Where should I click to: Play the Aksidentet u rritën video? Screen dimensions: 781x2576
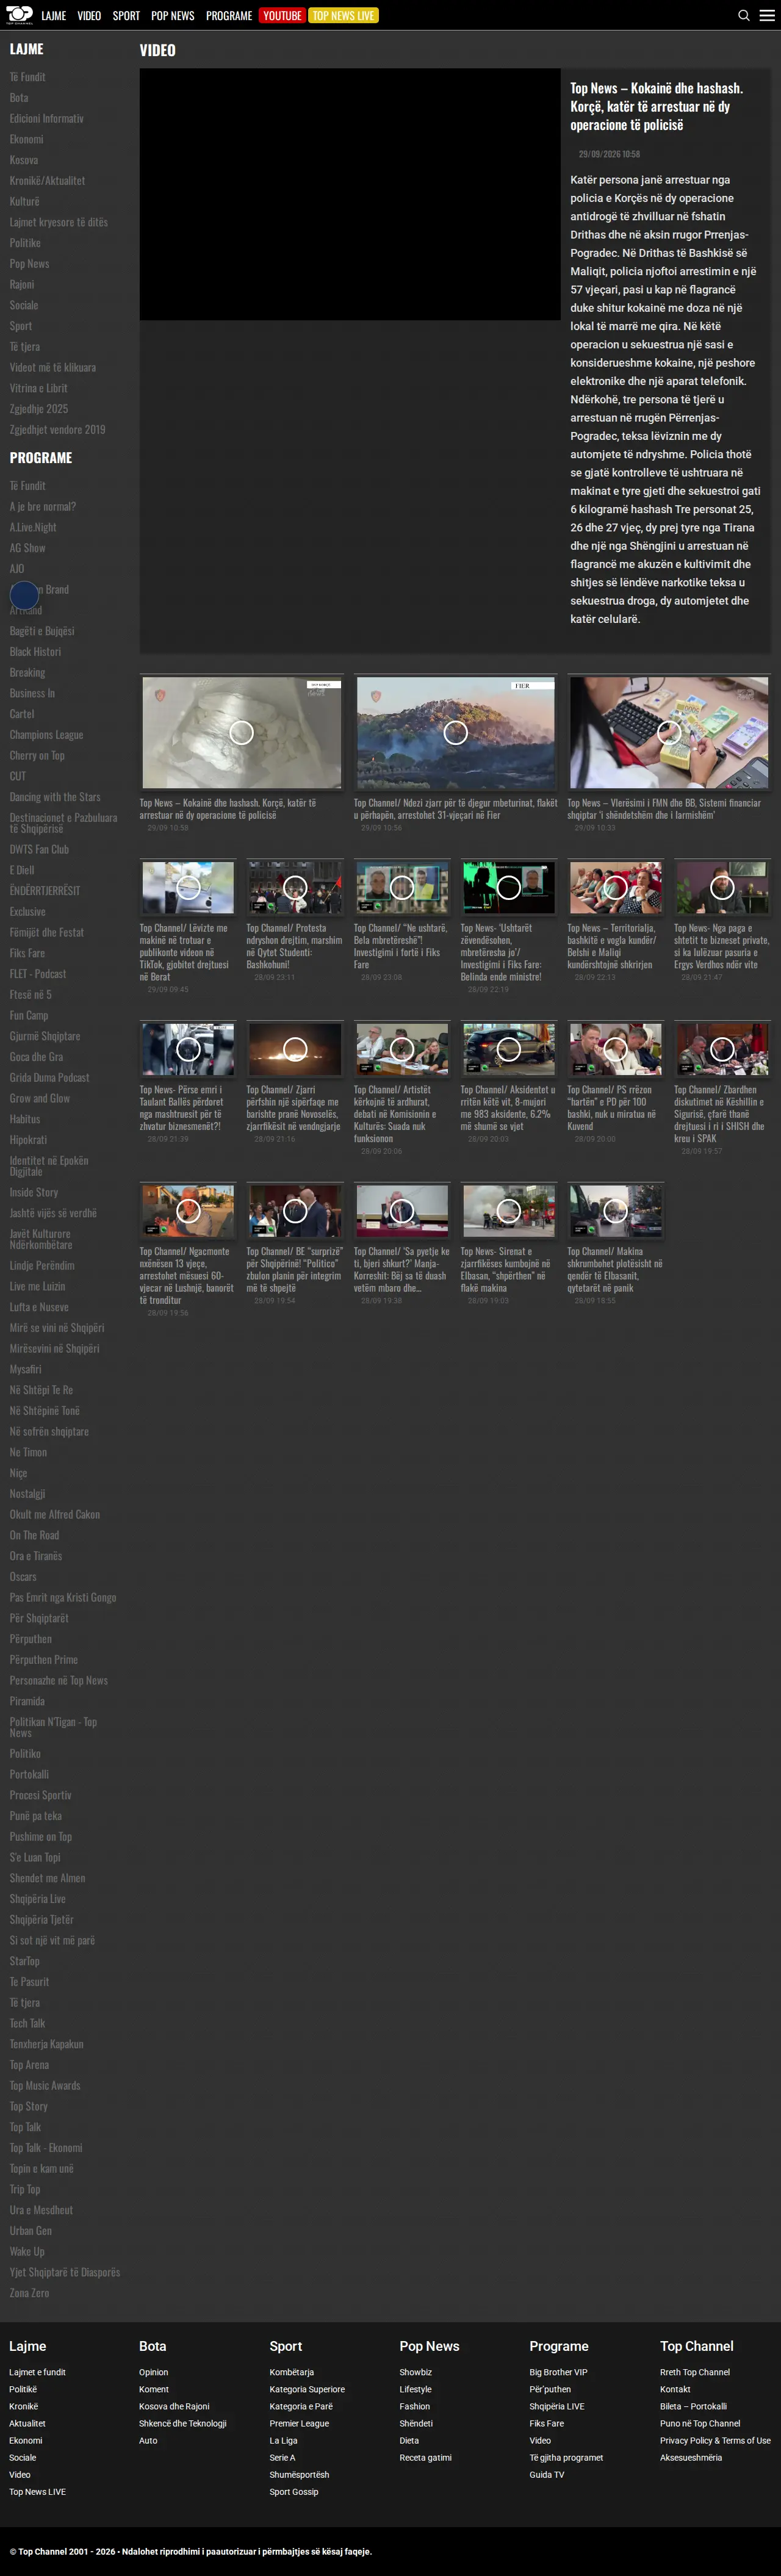[x=509, y=1049]
